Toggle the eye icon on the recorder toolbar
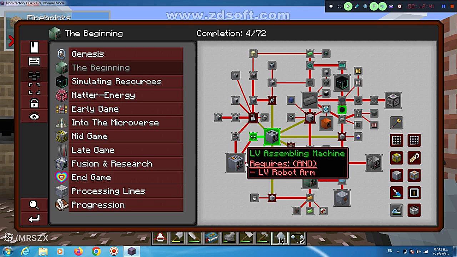Screen dimensions: 457x257 coord(331,6)
